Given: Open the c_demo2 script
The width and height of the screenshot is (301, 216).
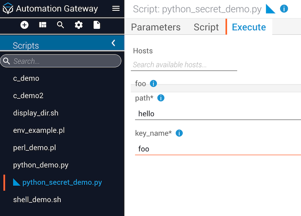Looking at the screenshot, I should [x=28, y=96].
